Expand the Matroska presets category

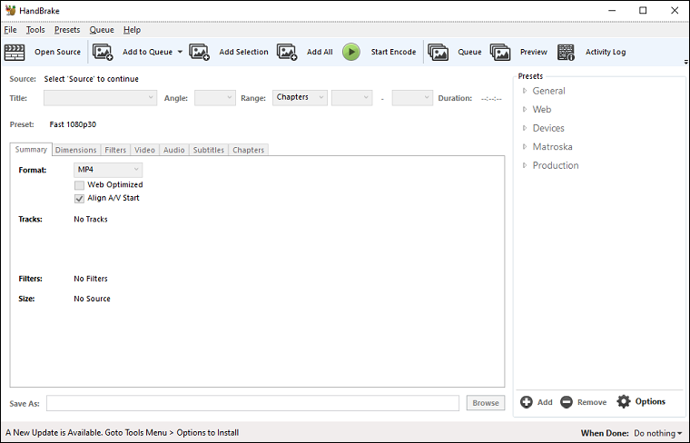click(525, 146)
